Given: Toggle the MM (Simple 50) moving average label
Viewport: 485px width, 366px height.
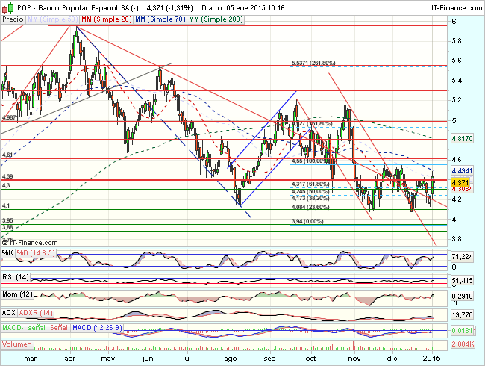Looking at the screenshot, I should click(x=52, y=19).
